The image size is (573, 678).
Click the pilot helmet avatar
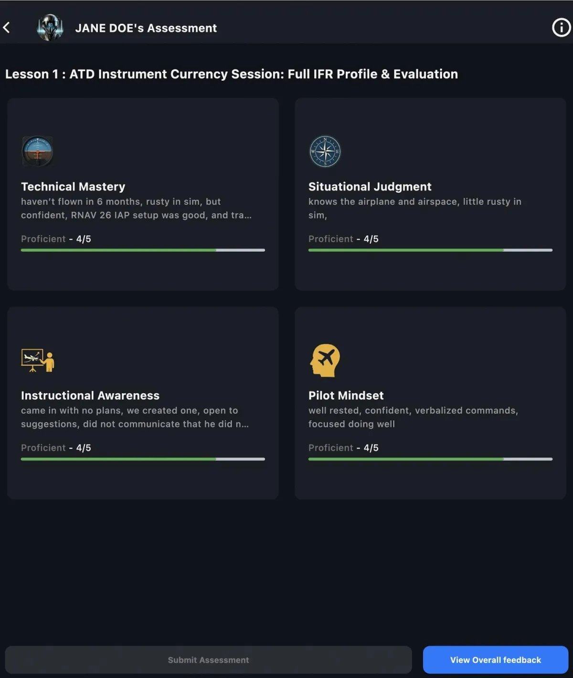pos(50,28)
